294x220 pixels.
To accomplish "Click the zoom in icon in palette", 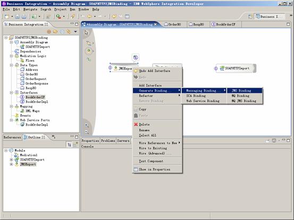I will 87,125.
